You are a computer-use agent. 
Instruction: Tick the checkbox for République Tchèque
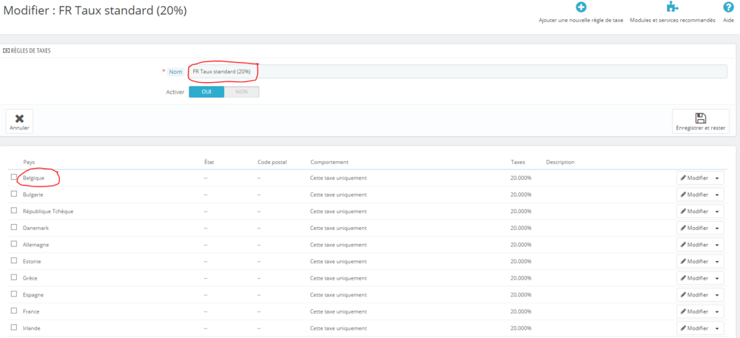[x=13, y=211]
